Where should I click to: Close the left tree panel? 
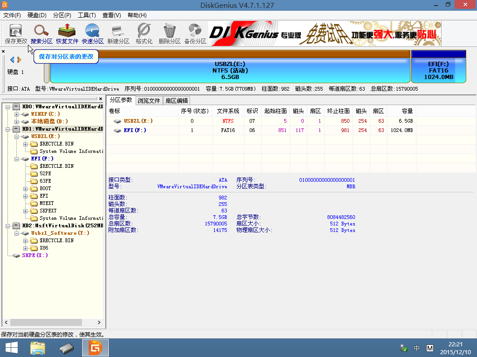[x=101, y=99]
